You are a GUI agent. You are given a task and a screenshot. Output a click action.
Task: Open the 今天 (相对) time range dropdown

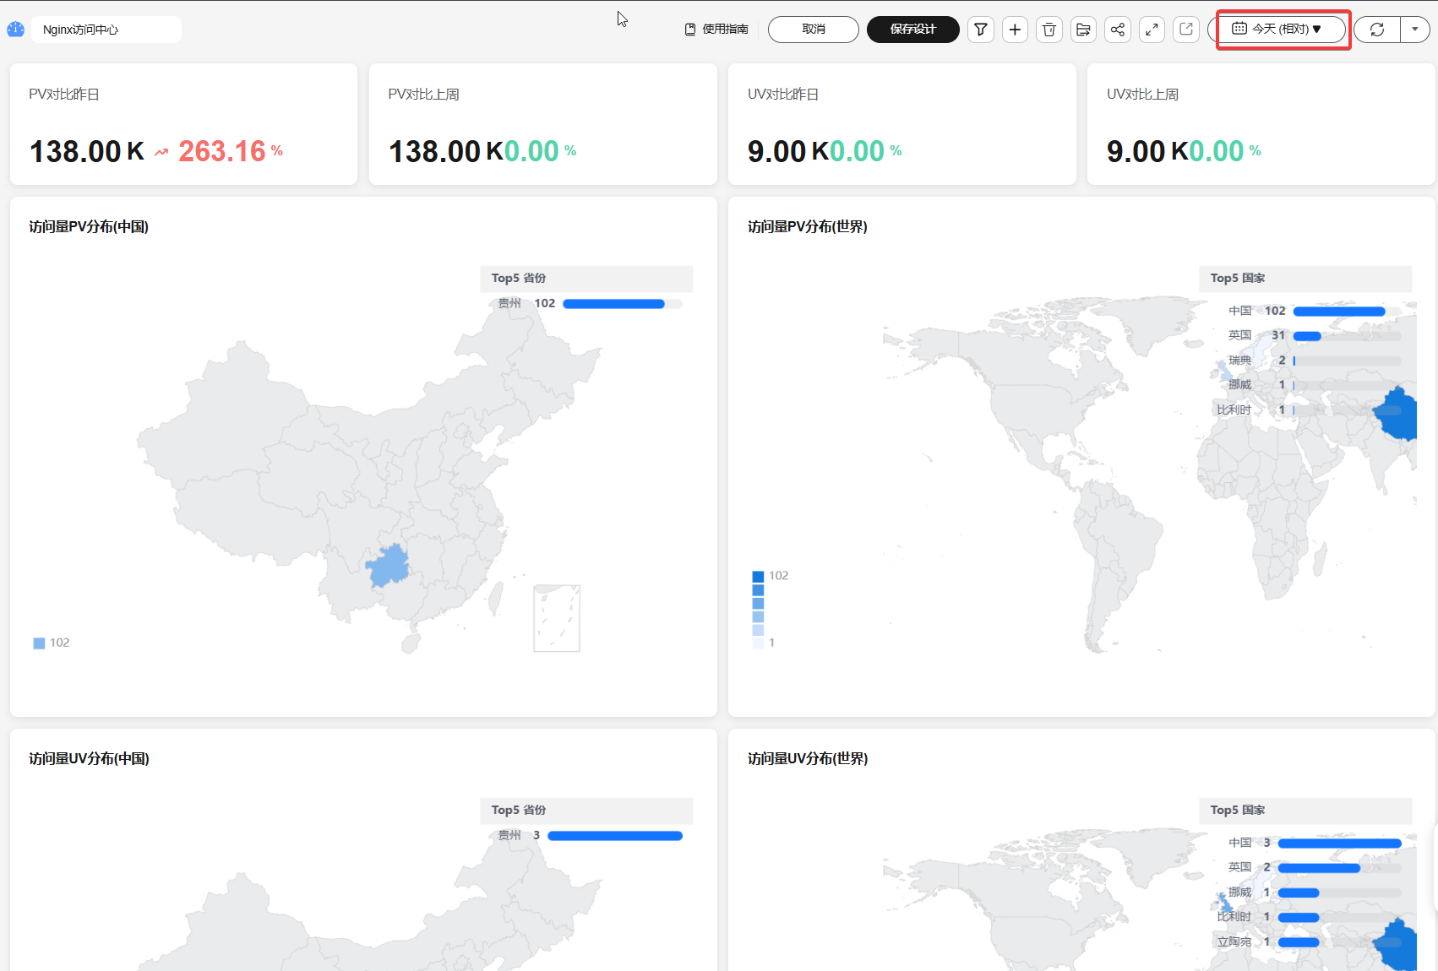tap(1279, 30)
